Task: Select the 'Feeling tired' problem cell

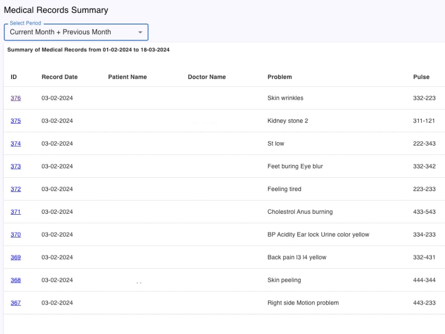Action: 284,189
